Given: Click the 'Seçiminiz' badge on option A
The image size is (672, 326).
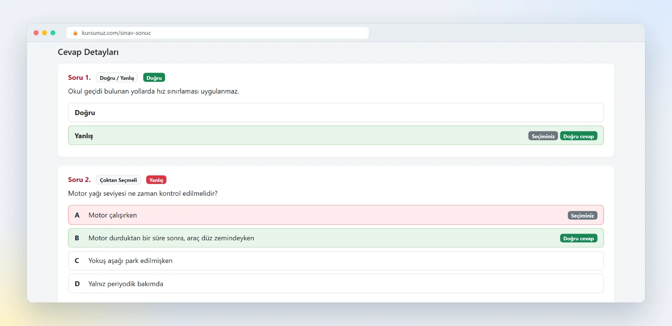Looking at the screenshot, I should click(x=583, y=216).
